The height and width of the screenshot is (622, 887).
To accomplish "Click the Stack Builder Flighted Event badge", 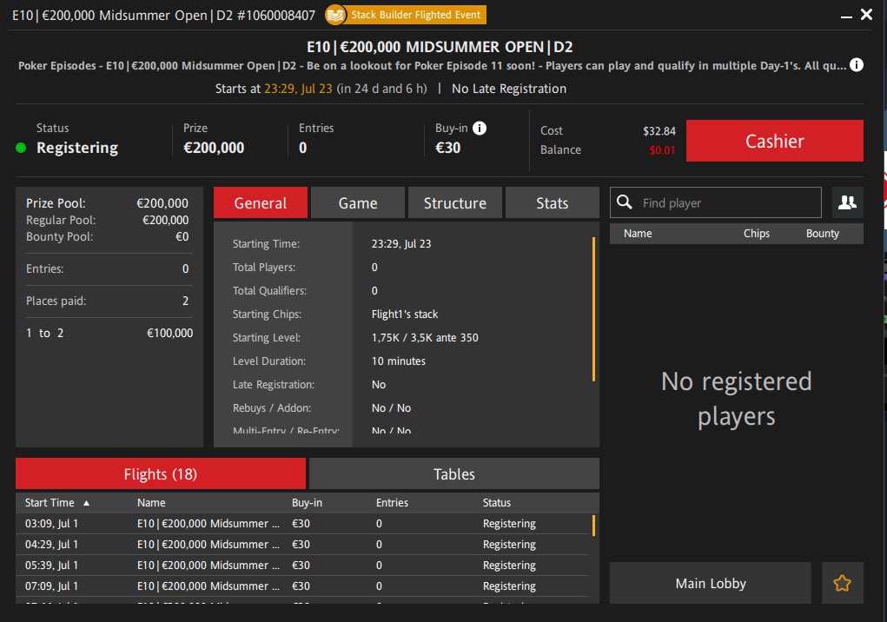I will tap(405, 15).
